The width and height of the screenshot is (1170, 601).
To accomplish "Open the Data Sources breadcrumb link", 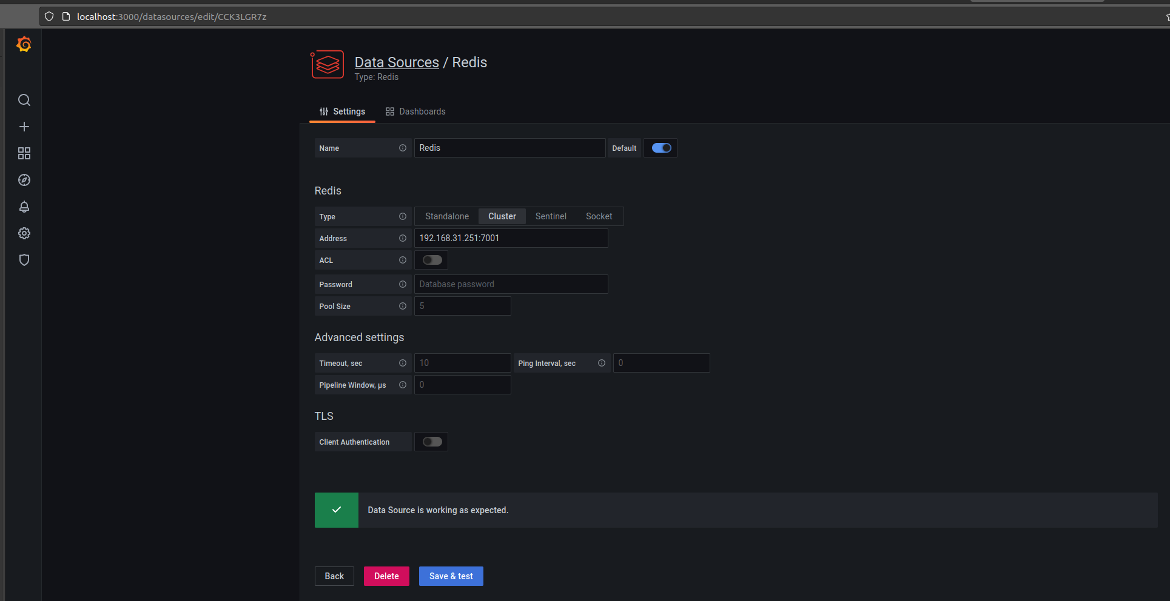I will tap(397, 62).
